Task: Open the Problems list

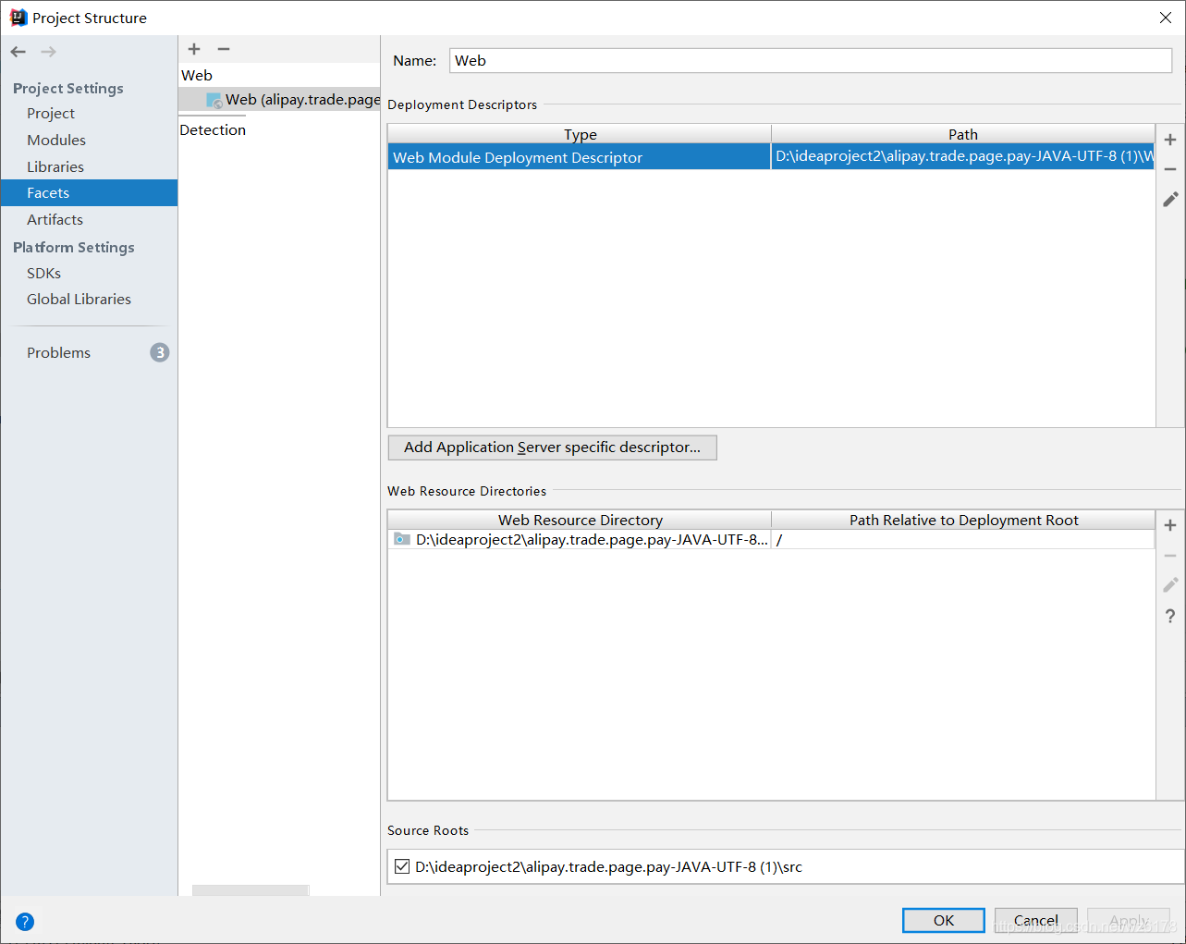Action: pyautogui.click(x=58, y=352)
